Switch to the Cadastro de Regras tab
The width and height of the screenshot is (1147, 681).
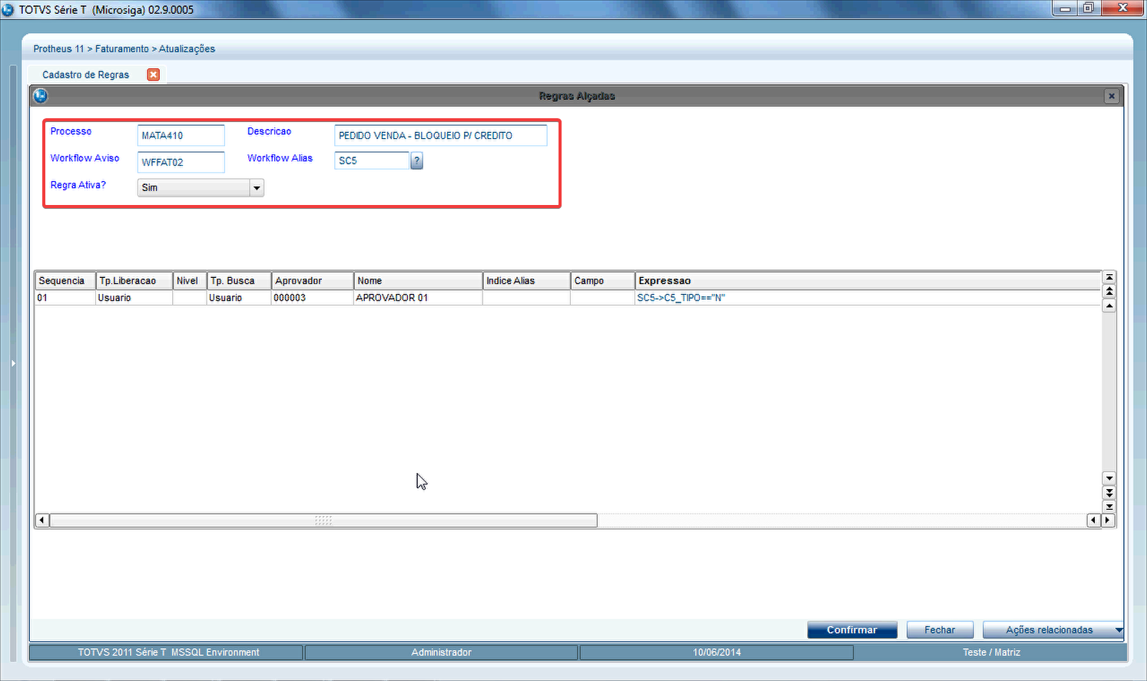point(85,74)
